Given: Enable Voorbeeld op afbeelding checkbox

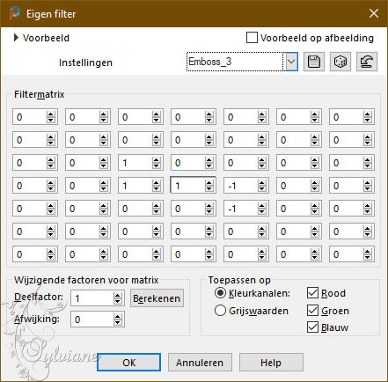Looking at the screenshot, I should click(x=252, y=38).
